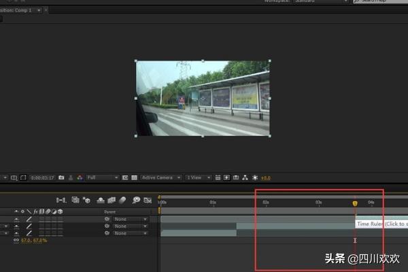
Task: Open the fast previews button
Action: 226,177
